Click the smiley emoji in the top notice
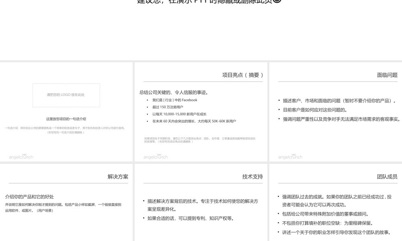 [277, 1]
